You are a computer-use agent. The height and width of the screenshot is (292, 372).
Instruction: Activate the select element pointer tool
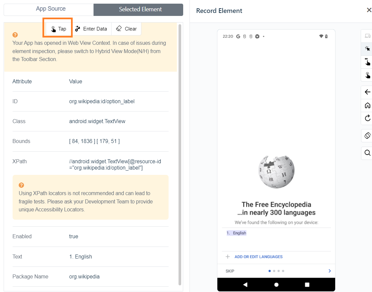(x=367, y=49)
